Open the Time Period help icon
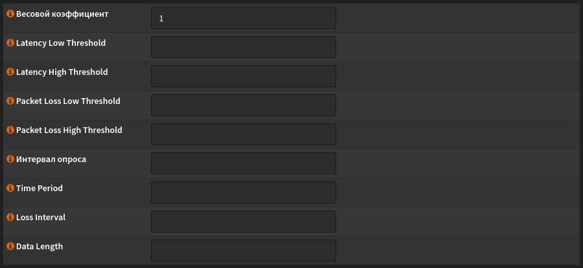Viewport: 583px width, 268px height. [x=10, y=188]
